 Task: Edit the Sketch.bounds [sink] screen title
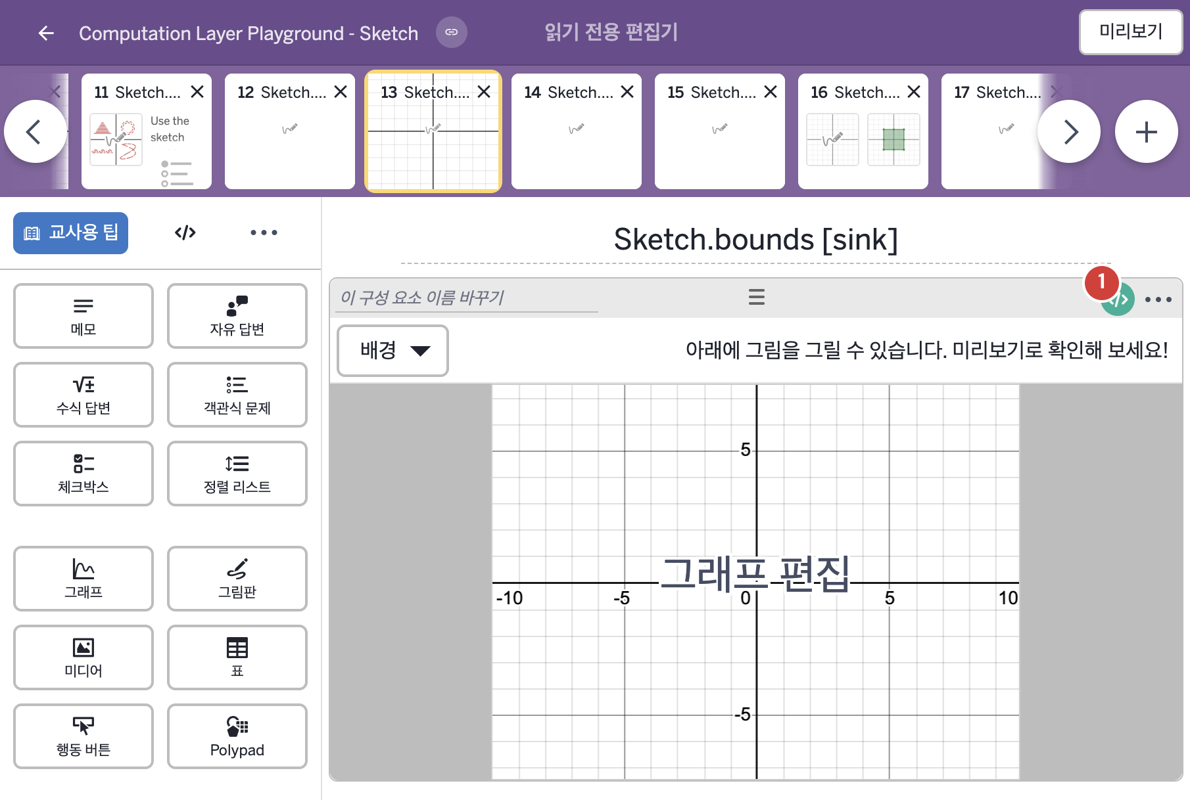[755, 240]
